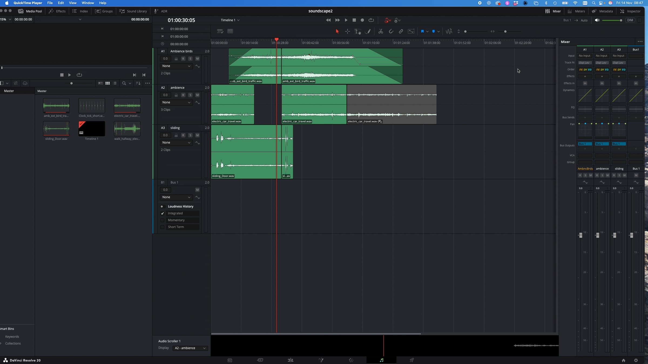Enable the Momentary loudness checkbox
The height and width of the screenshot is (364, 648).
(x=162, y=220)
